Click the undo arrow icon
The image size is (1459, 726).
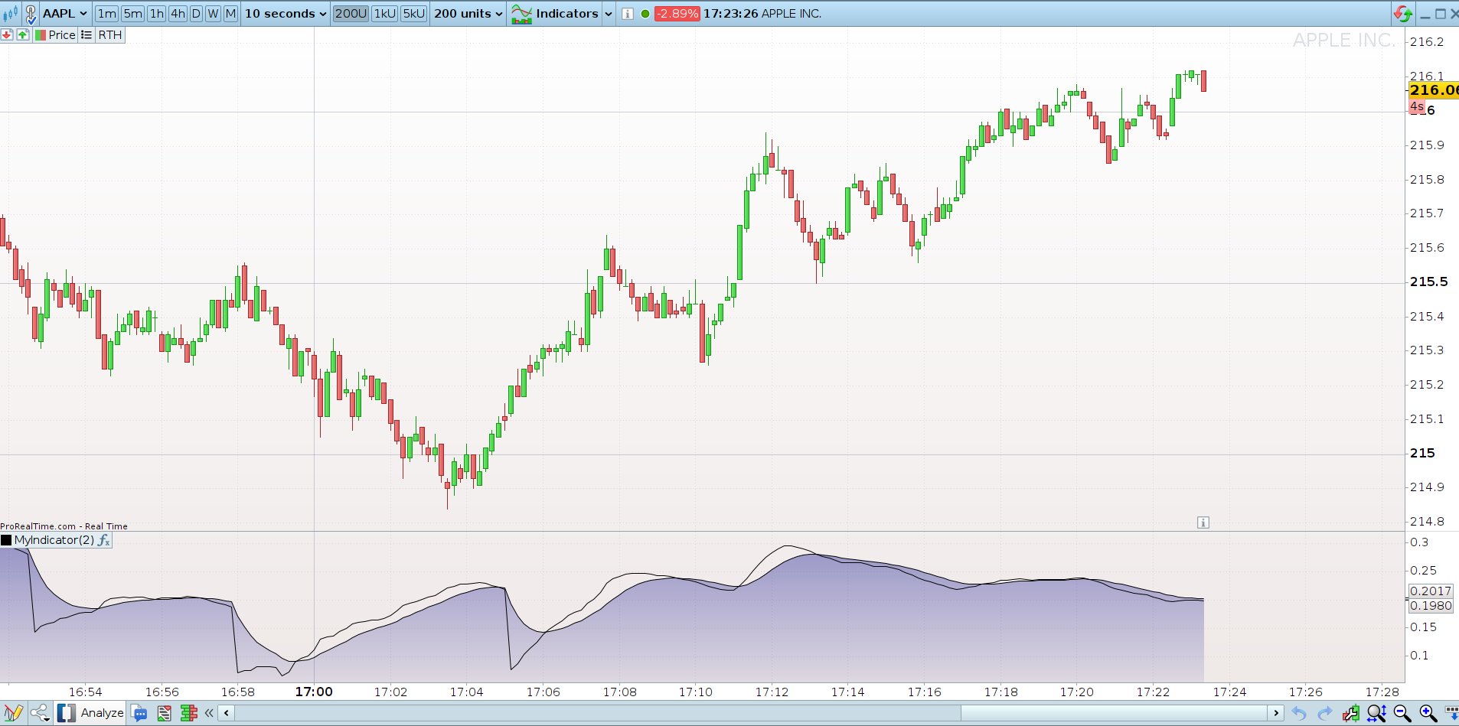click(x=1299, y=714)
